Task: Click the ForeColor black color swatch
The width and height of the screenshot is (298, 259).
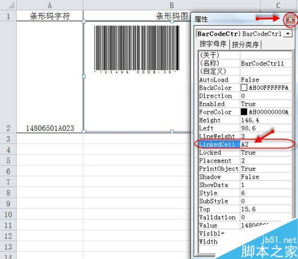Action: pyautogui.click(x=244, y=112)
